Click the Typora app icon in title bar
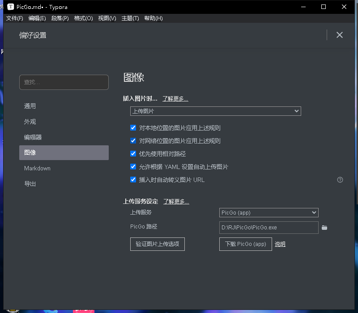This screenshot has height=313, width=358. click(x=11, y=7)
